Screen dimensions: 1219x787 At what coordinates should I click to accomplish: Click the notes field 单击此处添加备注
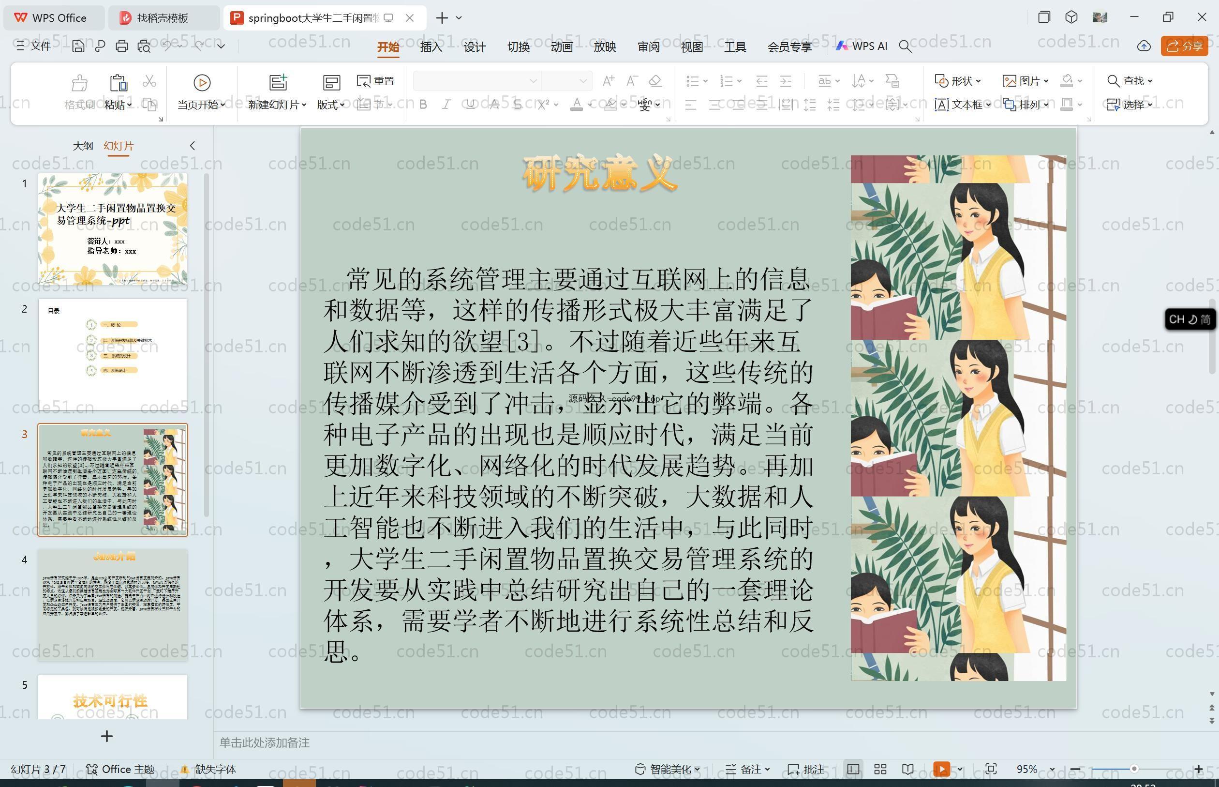[265, 742]
